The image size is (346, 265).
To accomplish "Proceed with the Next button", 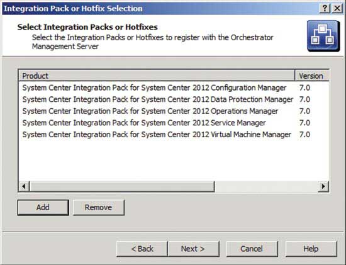I will click(x=194, y=249).
